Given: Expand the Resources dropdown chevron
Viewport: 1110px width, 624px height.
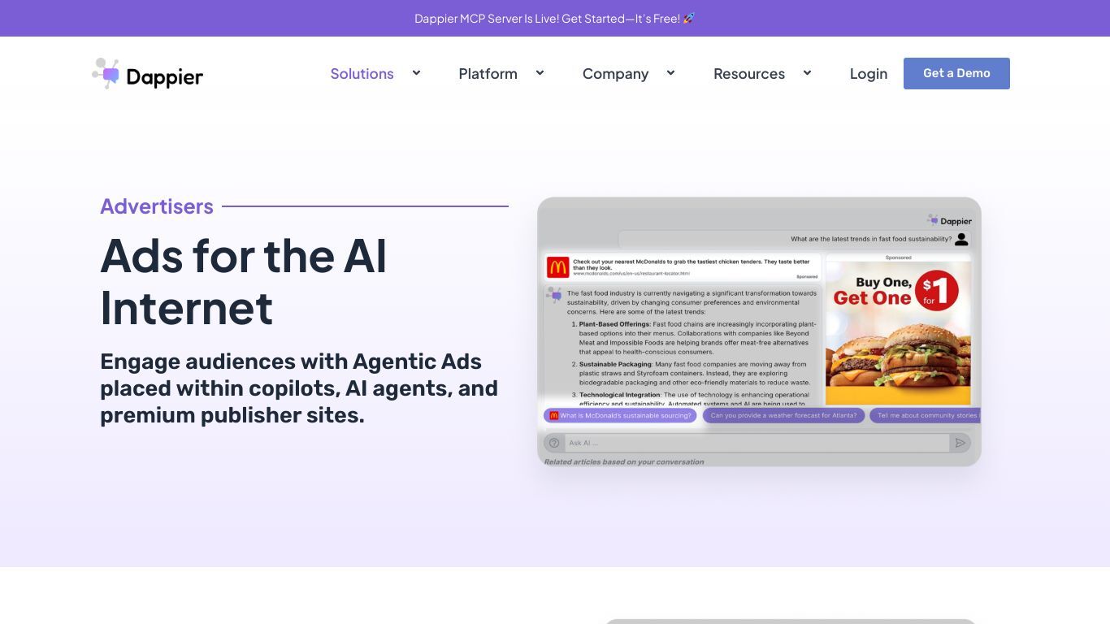Looking at the screenshot, I should 807,73.
